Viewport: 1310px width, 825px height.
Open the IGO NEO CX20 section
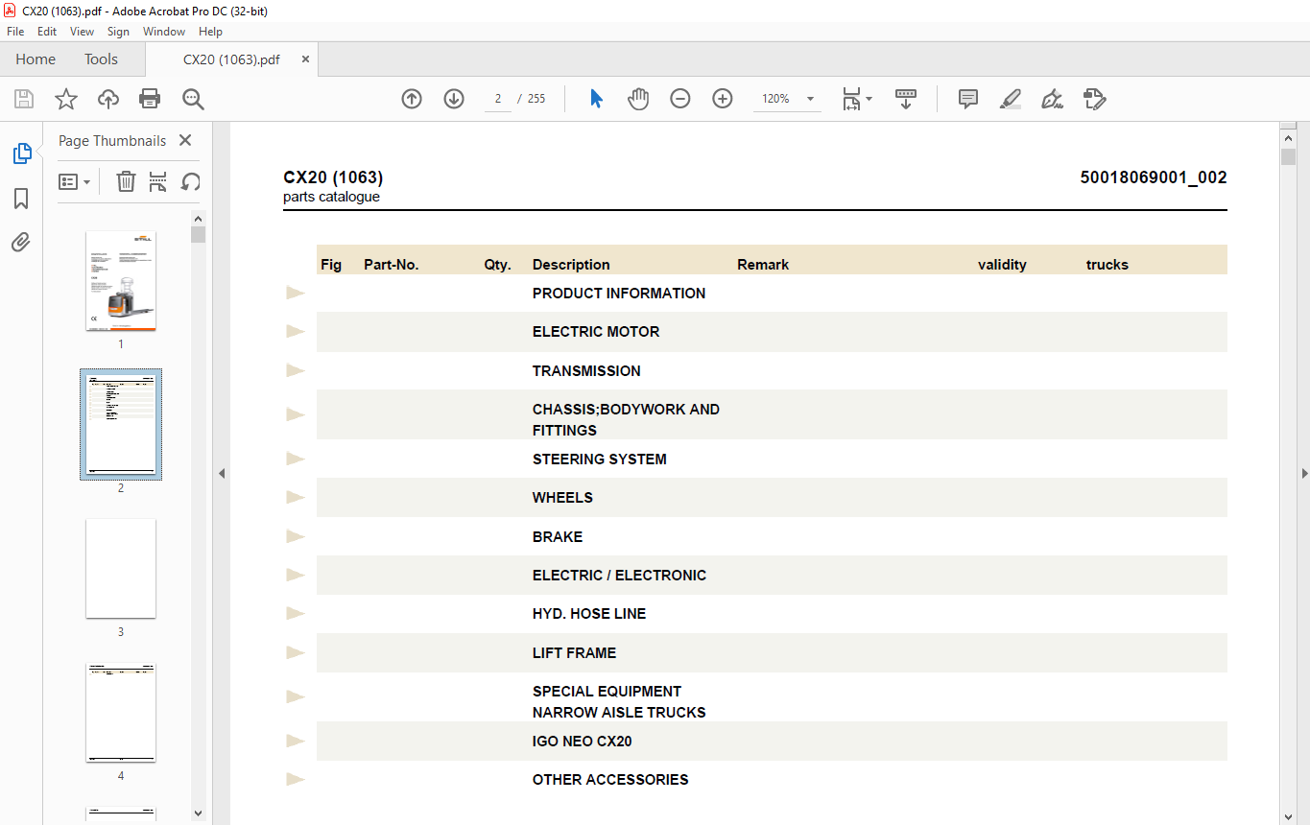click(x=582, y=742)
